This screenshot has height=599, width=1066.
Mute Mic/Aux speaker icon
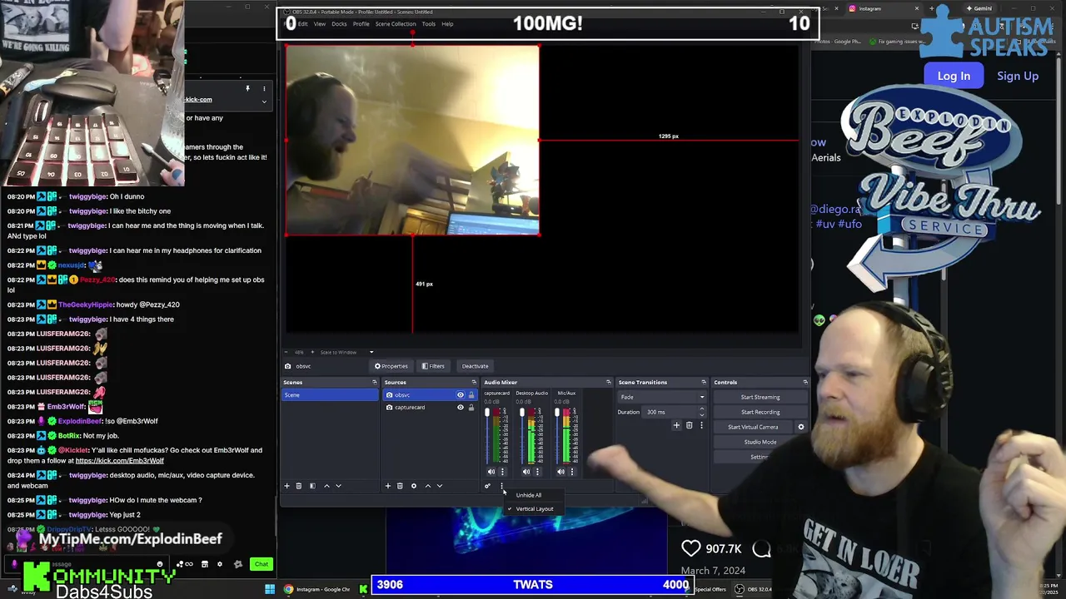[561, 472]
